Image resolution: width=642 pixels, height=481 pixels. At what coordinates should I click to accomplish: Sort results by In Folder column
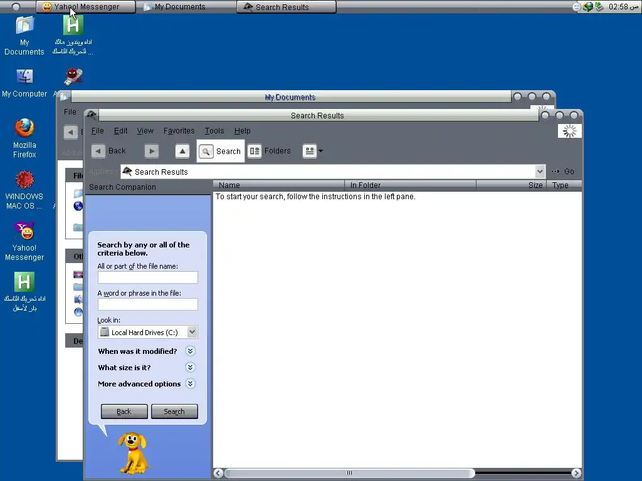410,185
